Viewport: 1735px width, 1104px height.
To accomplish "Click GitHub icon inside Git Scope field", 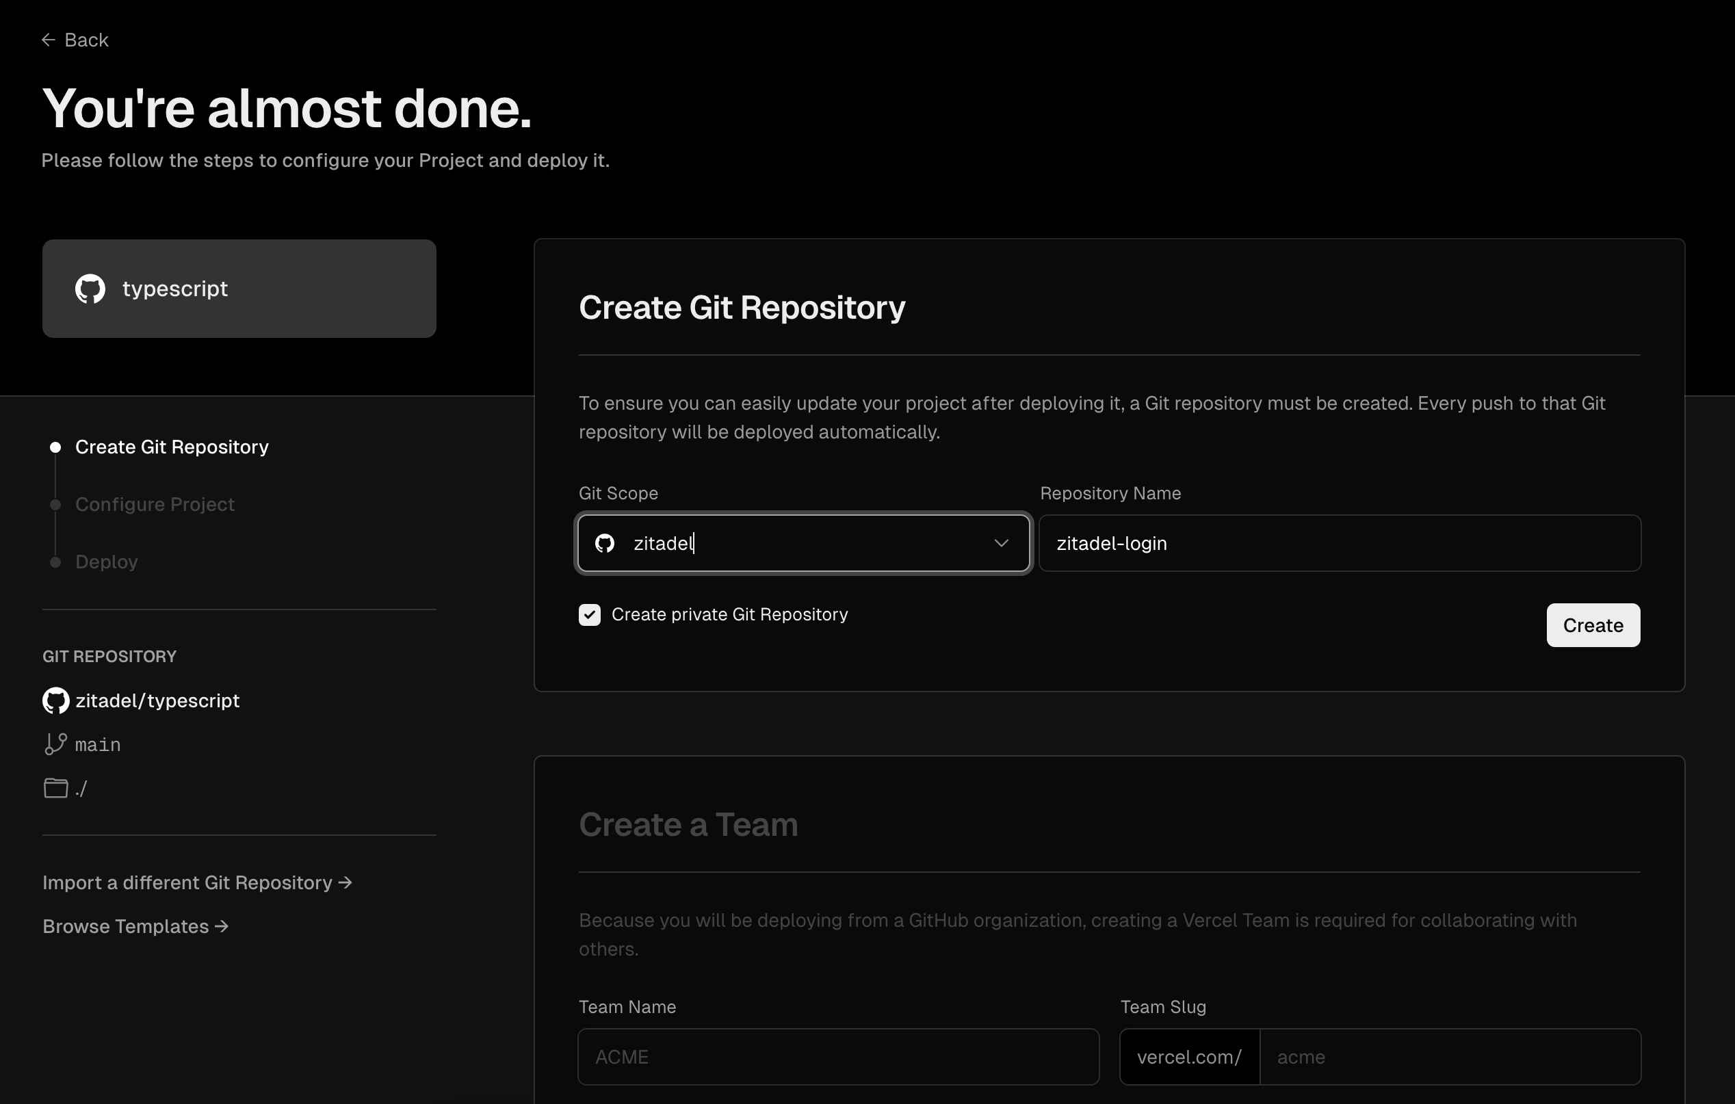I will click(x=605, y=543).
